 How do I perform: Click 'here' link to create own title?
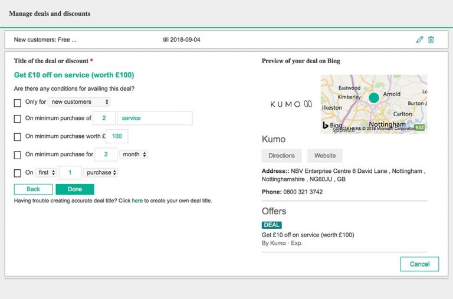(137, 201)
